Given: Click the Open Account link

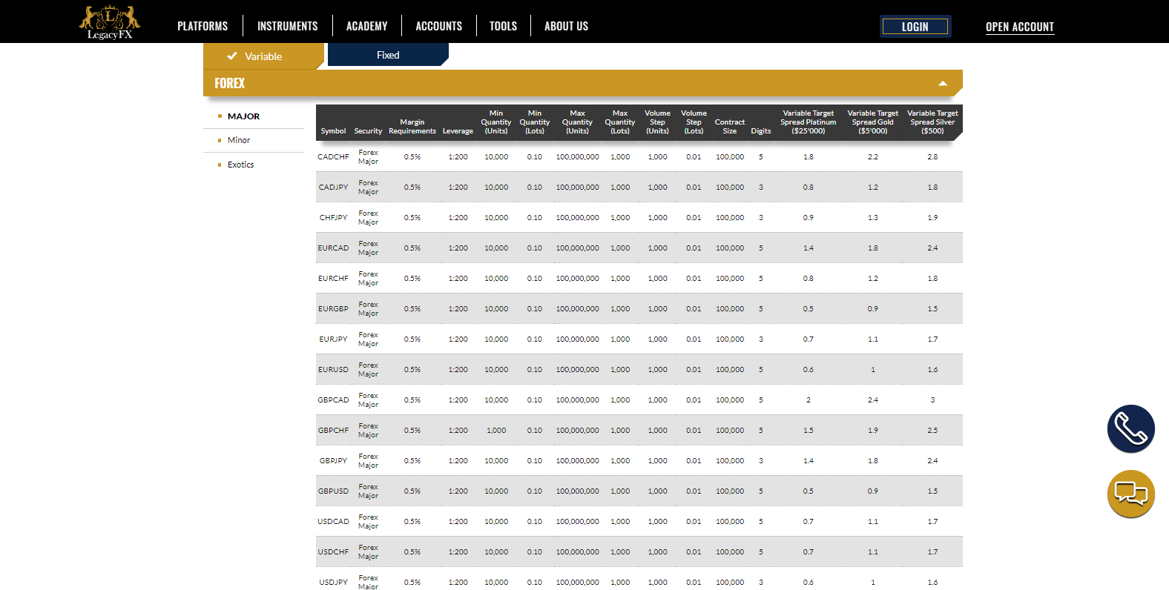Looking at the screenshot, I should click(x=1019, y=27).
